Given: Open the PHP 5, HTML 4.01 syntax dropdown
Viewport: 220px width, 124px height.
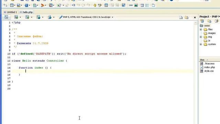Looking at the screenshot, I should coord(112,17).
